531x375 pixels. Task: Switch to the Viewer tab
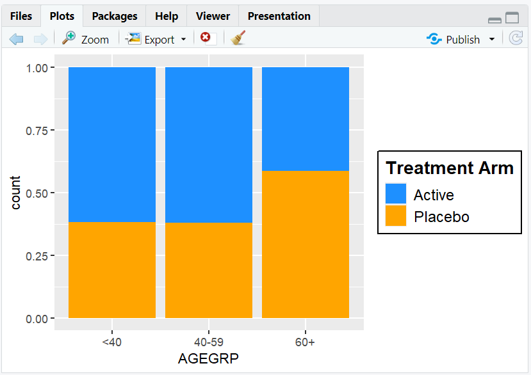coord(212,15)
